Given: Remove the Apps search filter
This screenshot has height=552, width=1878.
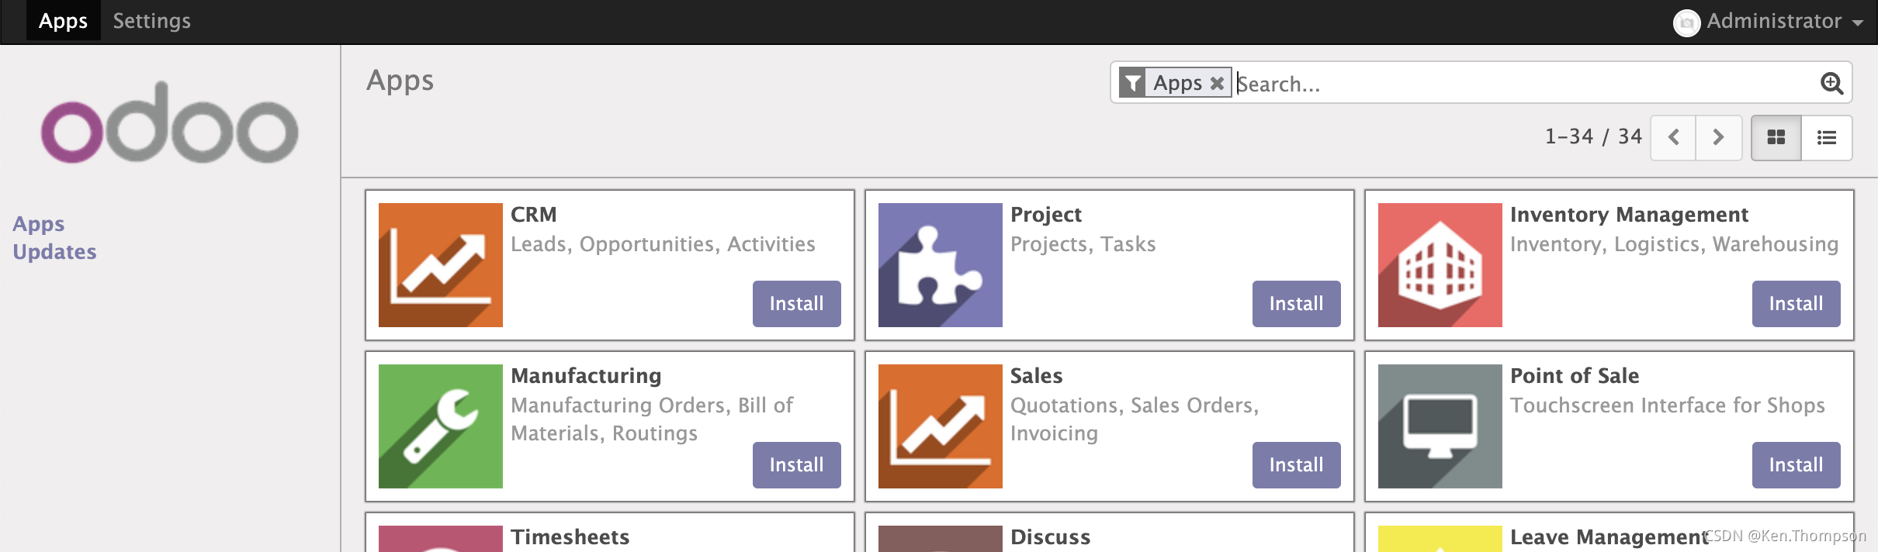Looking at the screenshot, I should click(1217, 83).
